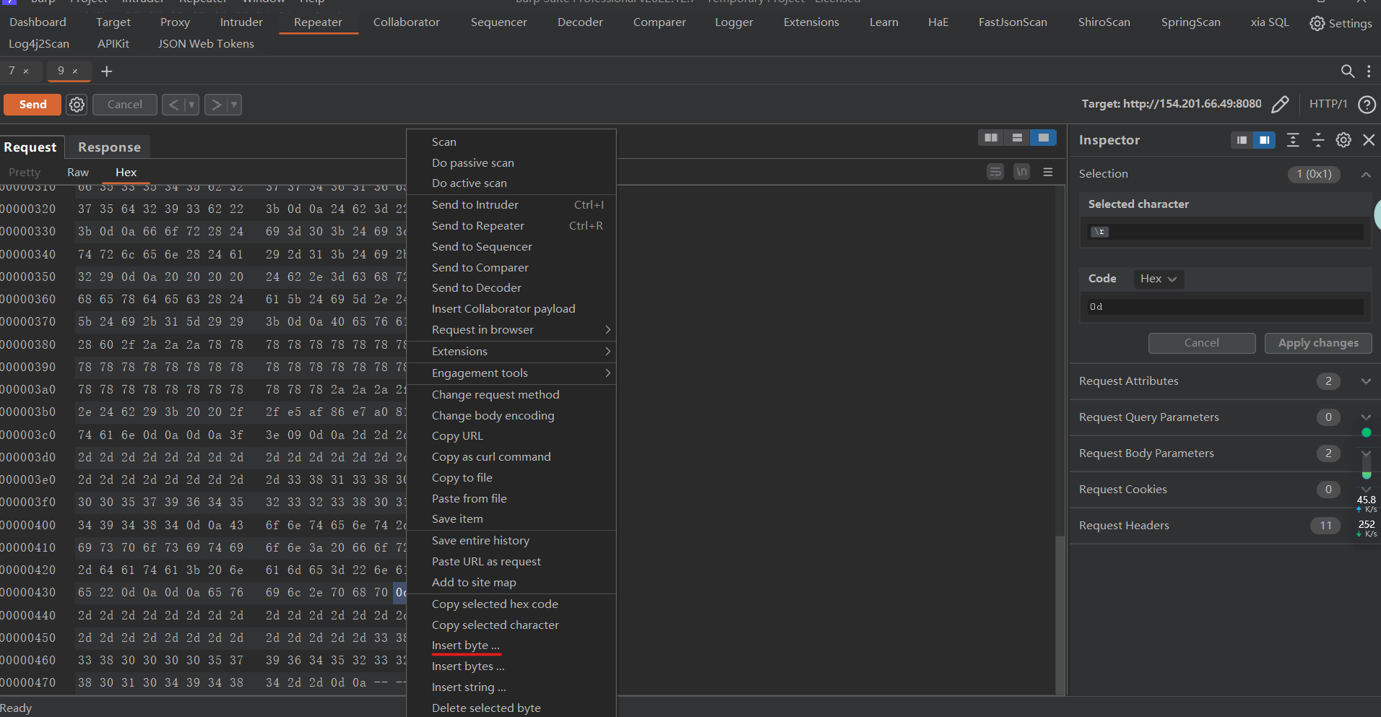Dock Inspector panel to right layout
1381x717 pixels.
(1264, 140)
